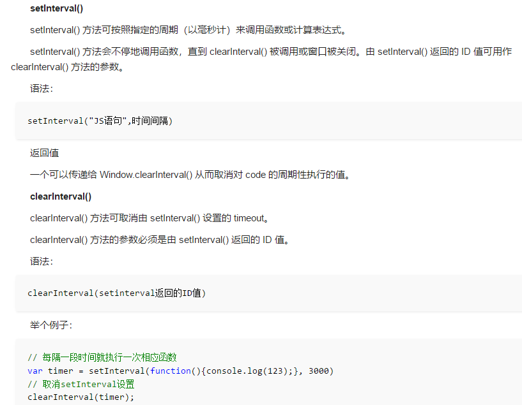Click the code line setInterval("JS语句",时间间隔)

pos(100,121)
